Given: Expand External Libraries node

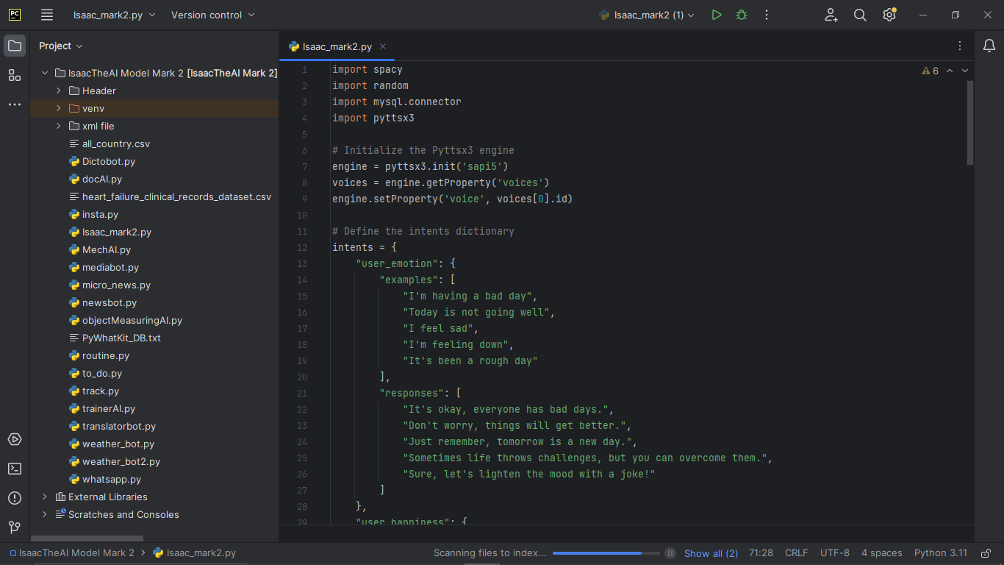Looking at the screenshot, I should pyautogui.click(x=45, y=497).
